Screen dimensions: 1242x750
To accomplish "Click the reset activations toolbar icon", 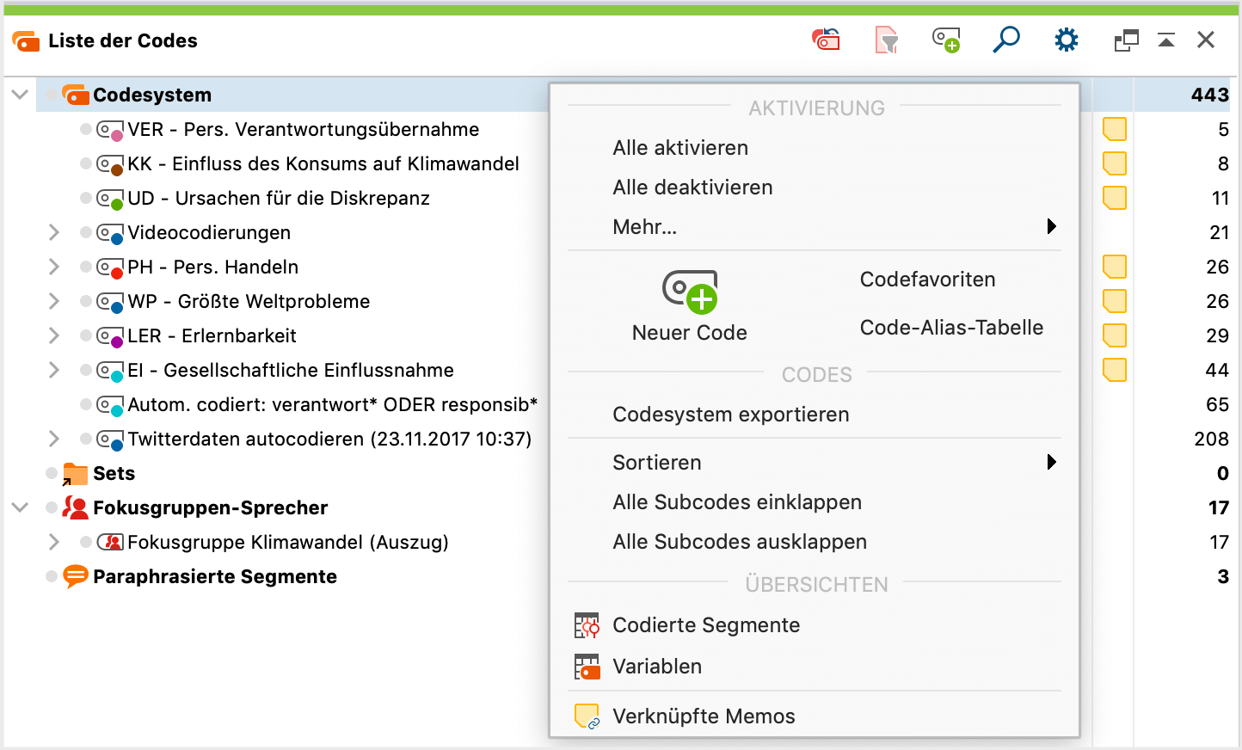I will coord(827,40).
